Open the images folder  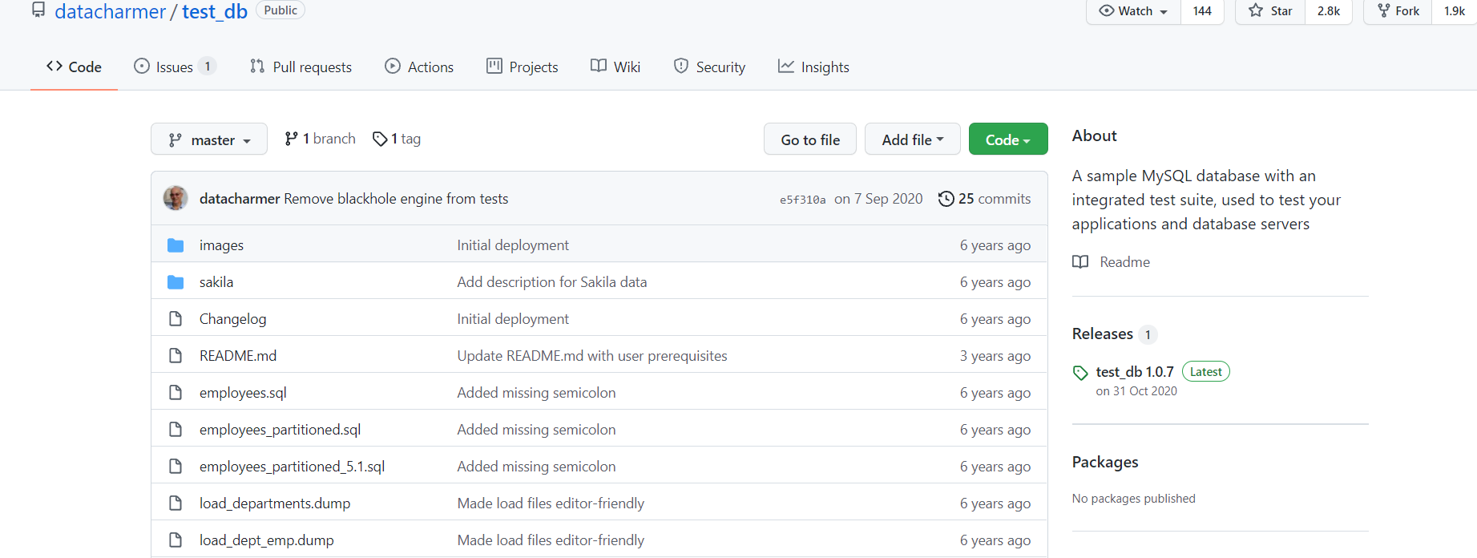[221, 245]
